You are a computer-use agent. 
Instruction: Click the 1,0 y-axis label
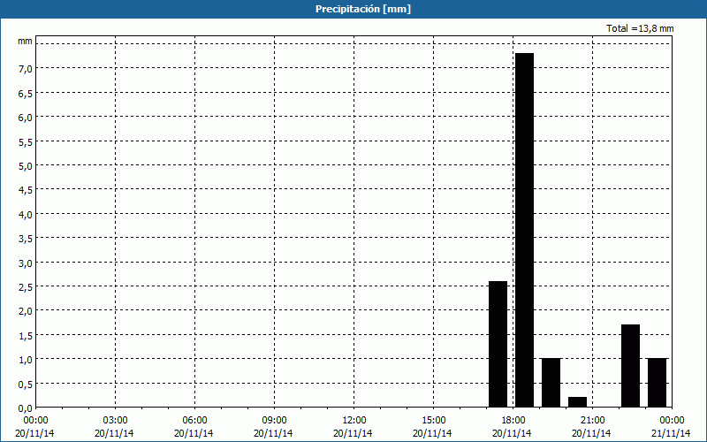coord(26,360)
